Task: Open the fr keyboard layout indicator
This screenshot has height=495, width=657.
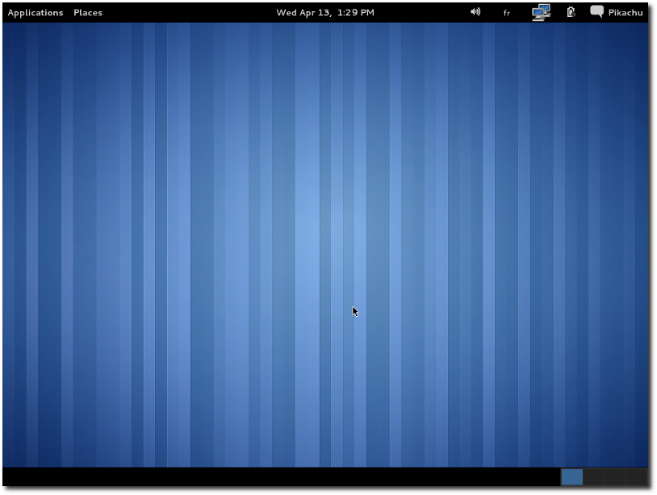Action: point(507,13)
